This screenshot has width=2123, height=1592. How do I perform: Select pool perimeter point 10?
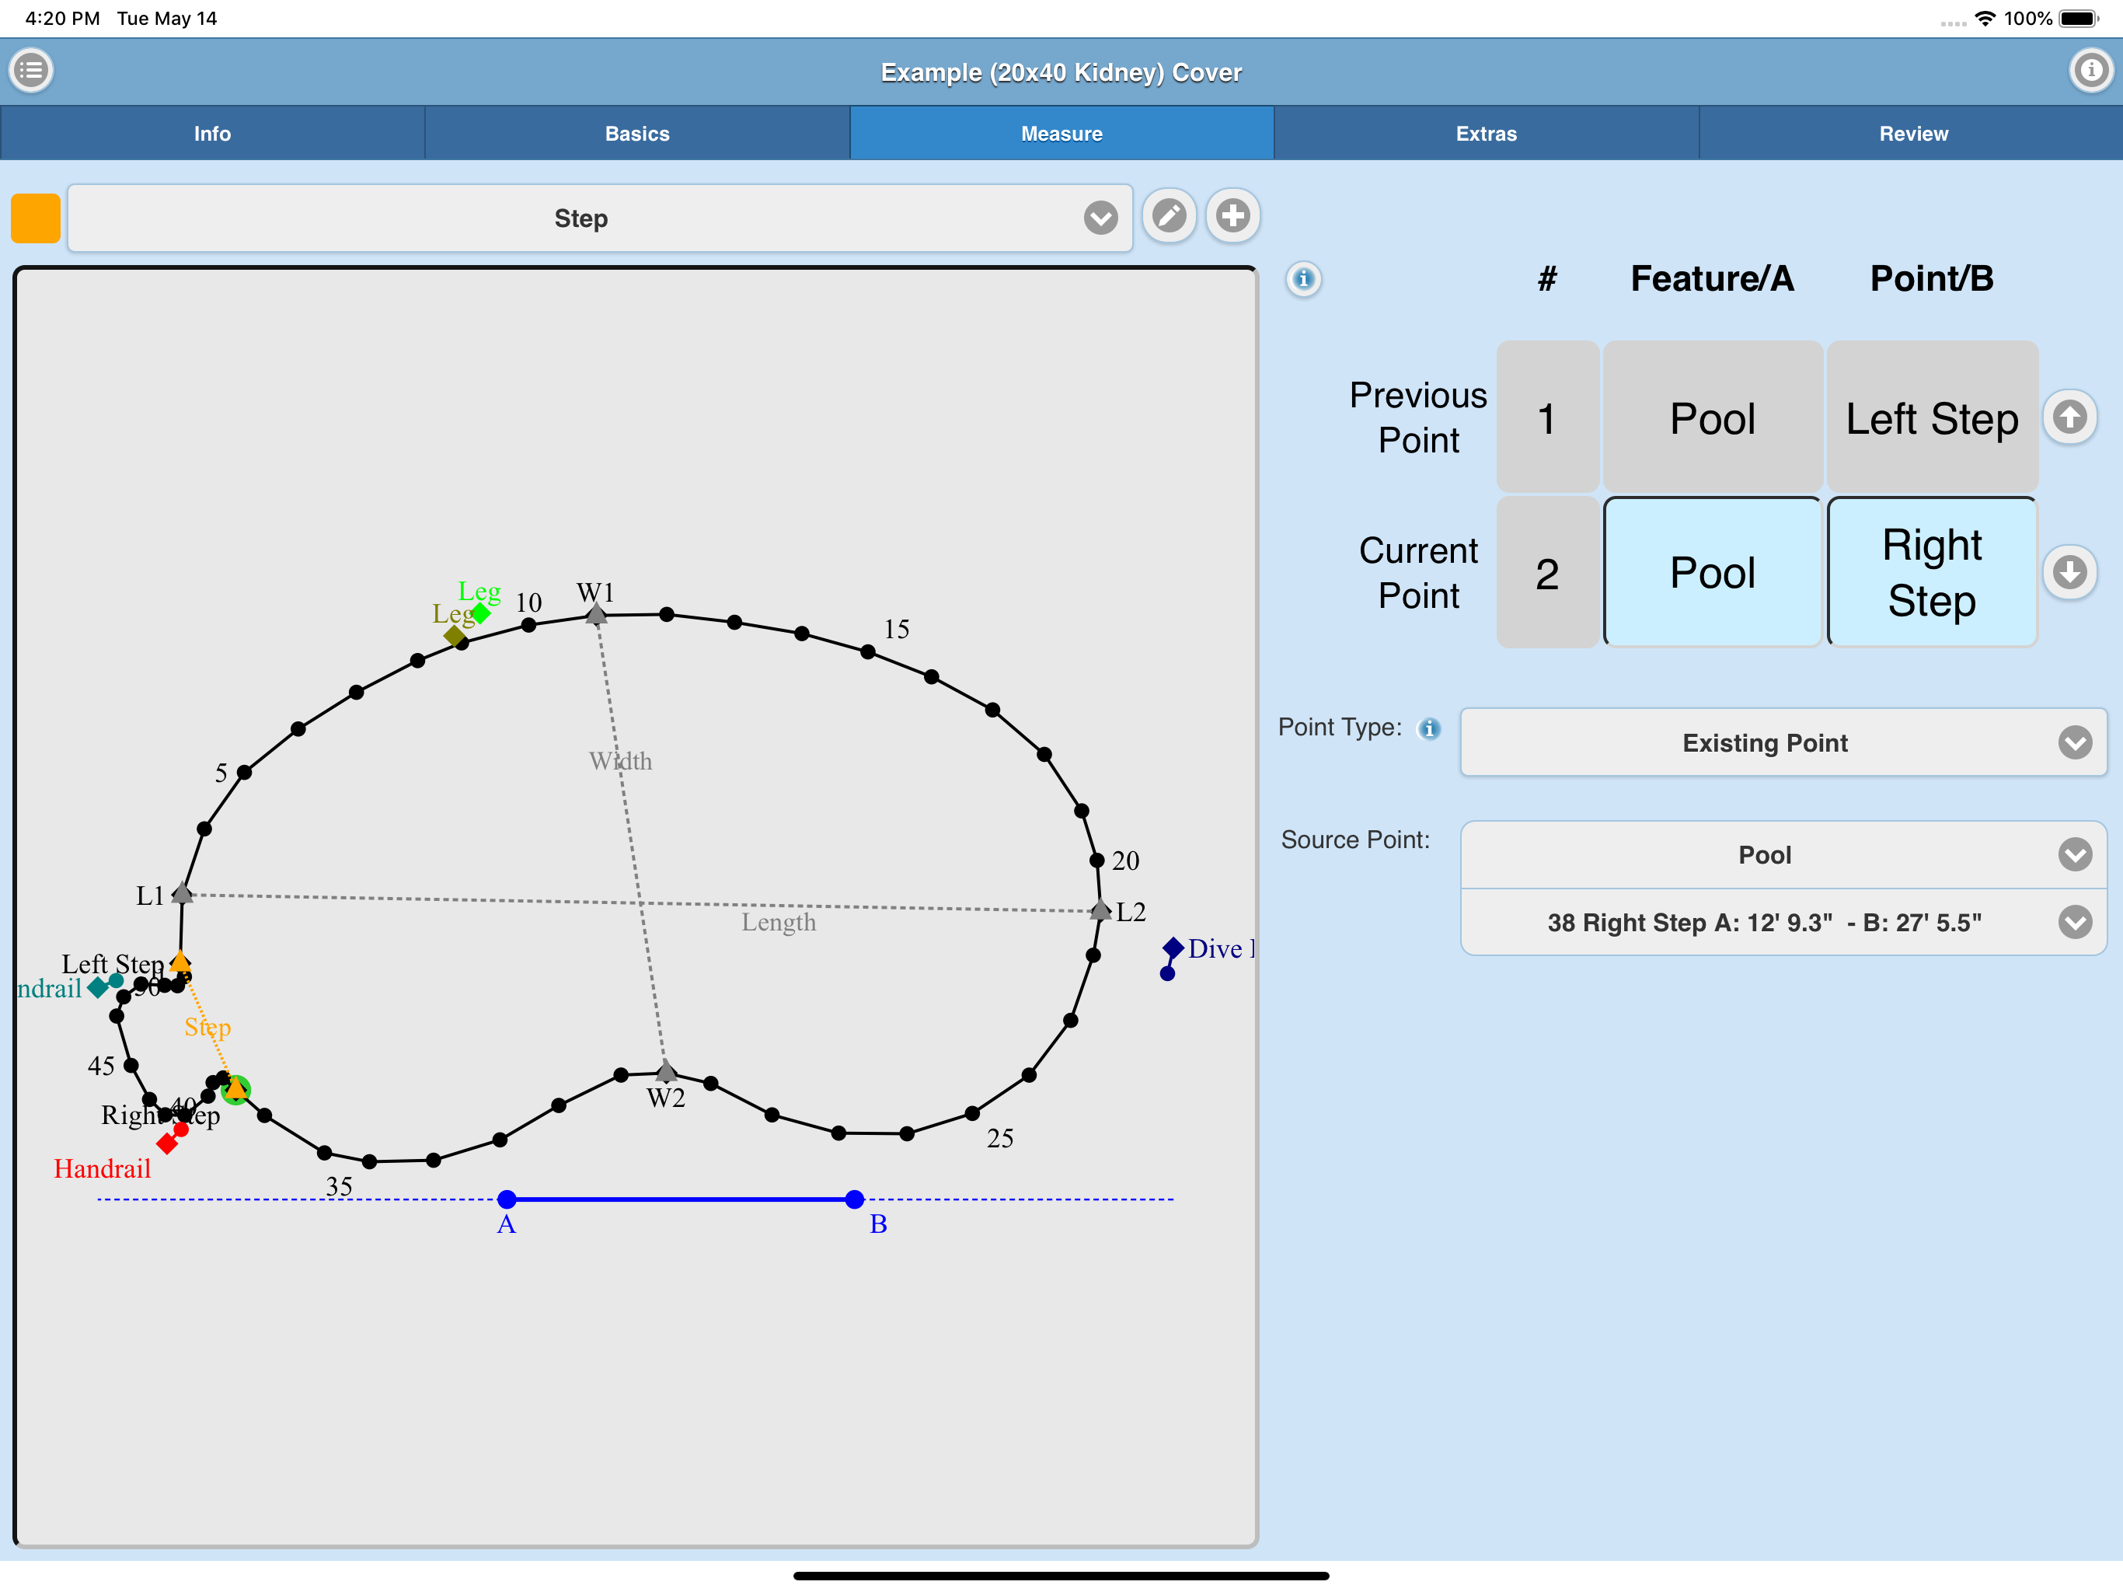point(528,625)
